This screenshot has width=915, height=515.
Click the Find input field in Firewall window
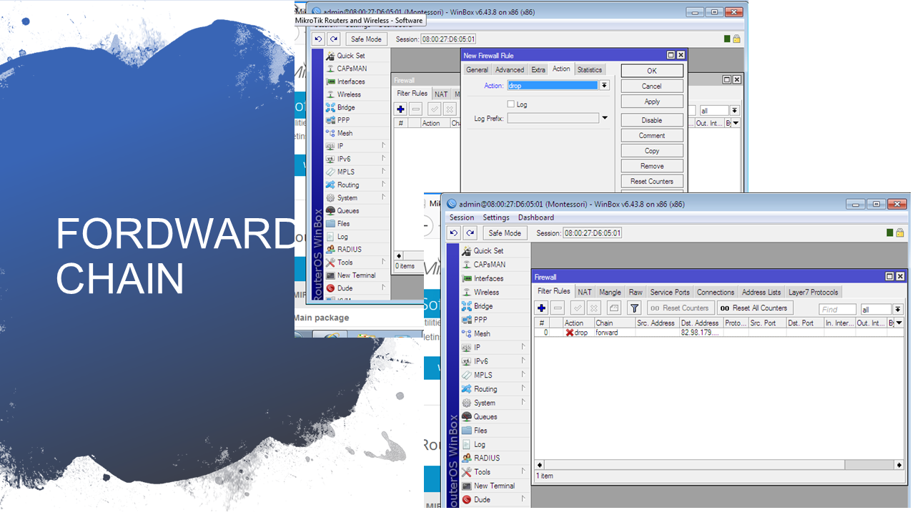(x=837, y=310)
